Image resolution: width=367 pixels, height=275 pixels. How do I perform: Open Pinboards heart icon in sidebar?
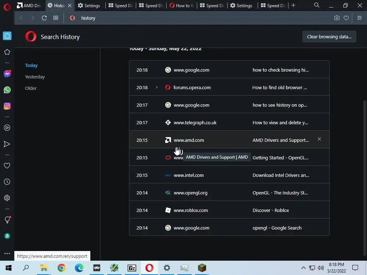pos(7,165)
